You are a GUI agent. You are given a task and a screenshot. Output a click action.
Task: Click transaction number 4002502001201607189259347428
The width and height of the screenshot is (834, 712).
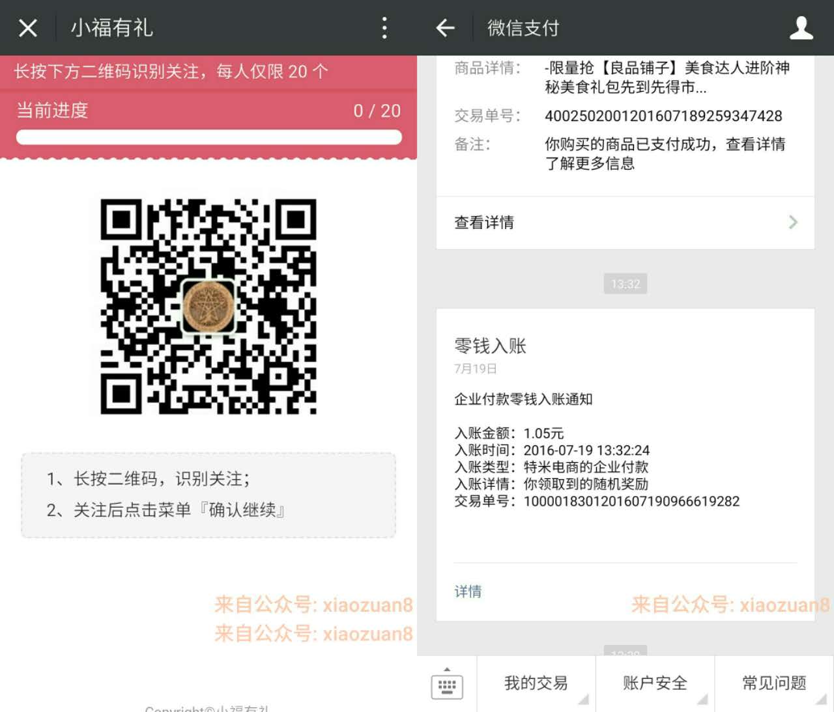(x=663, y=116)
